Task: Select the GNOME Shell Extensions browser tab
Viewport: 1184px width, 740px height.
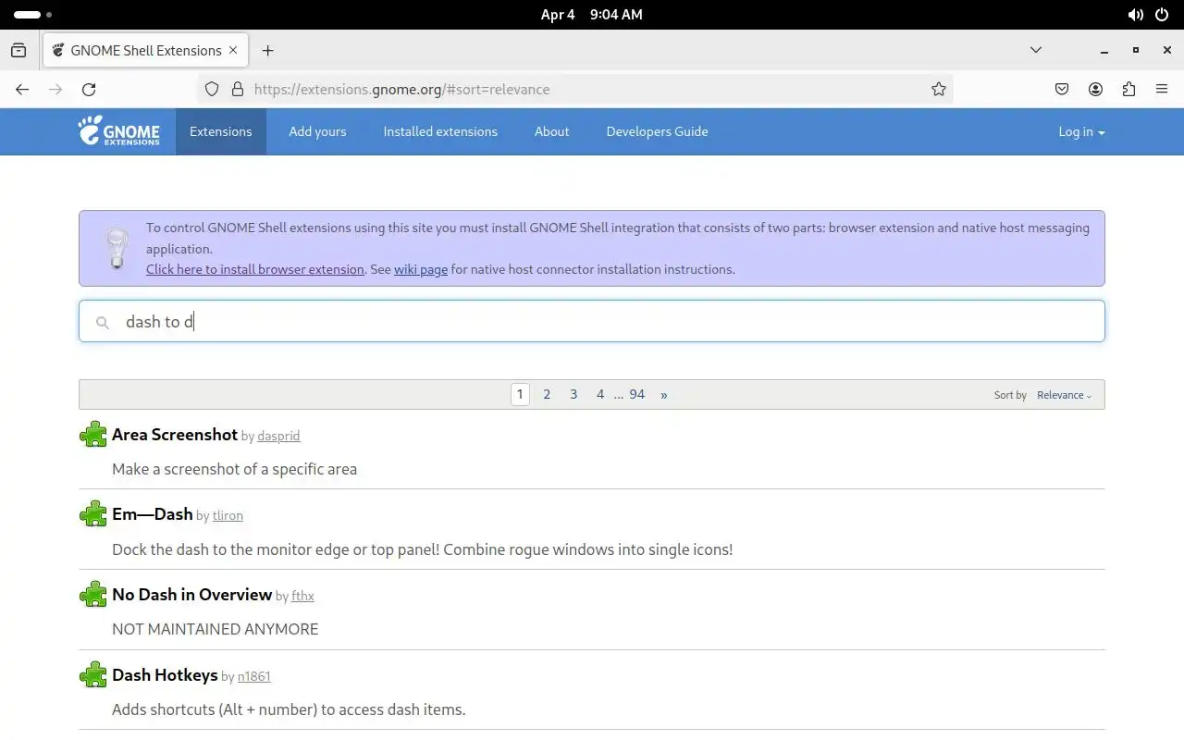Action: tap(146, 50)
